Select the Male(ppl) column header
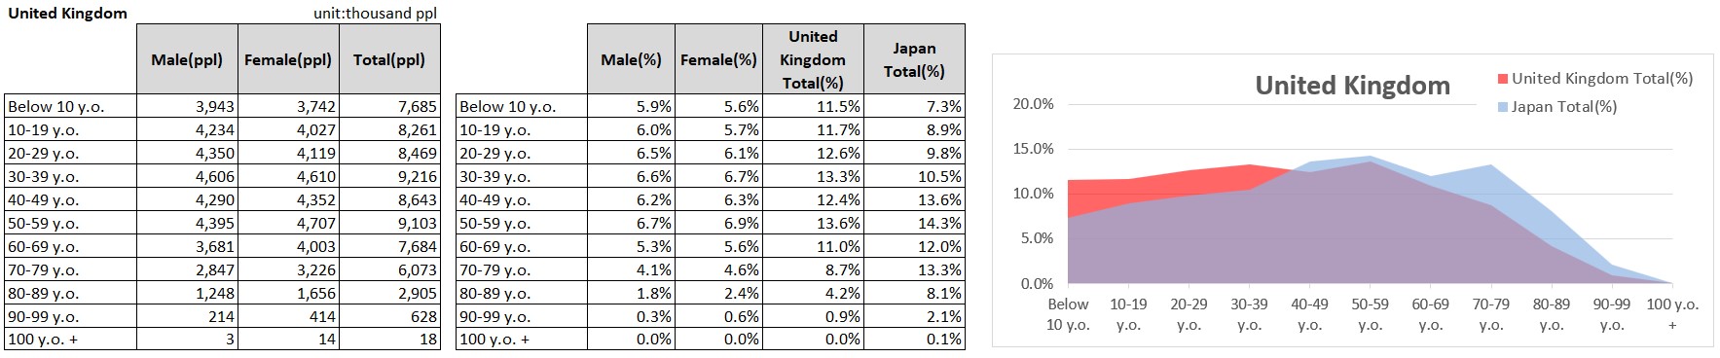Image resolution: width=1720 pixels, height=358 pixels. [187, 59]
